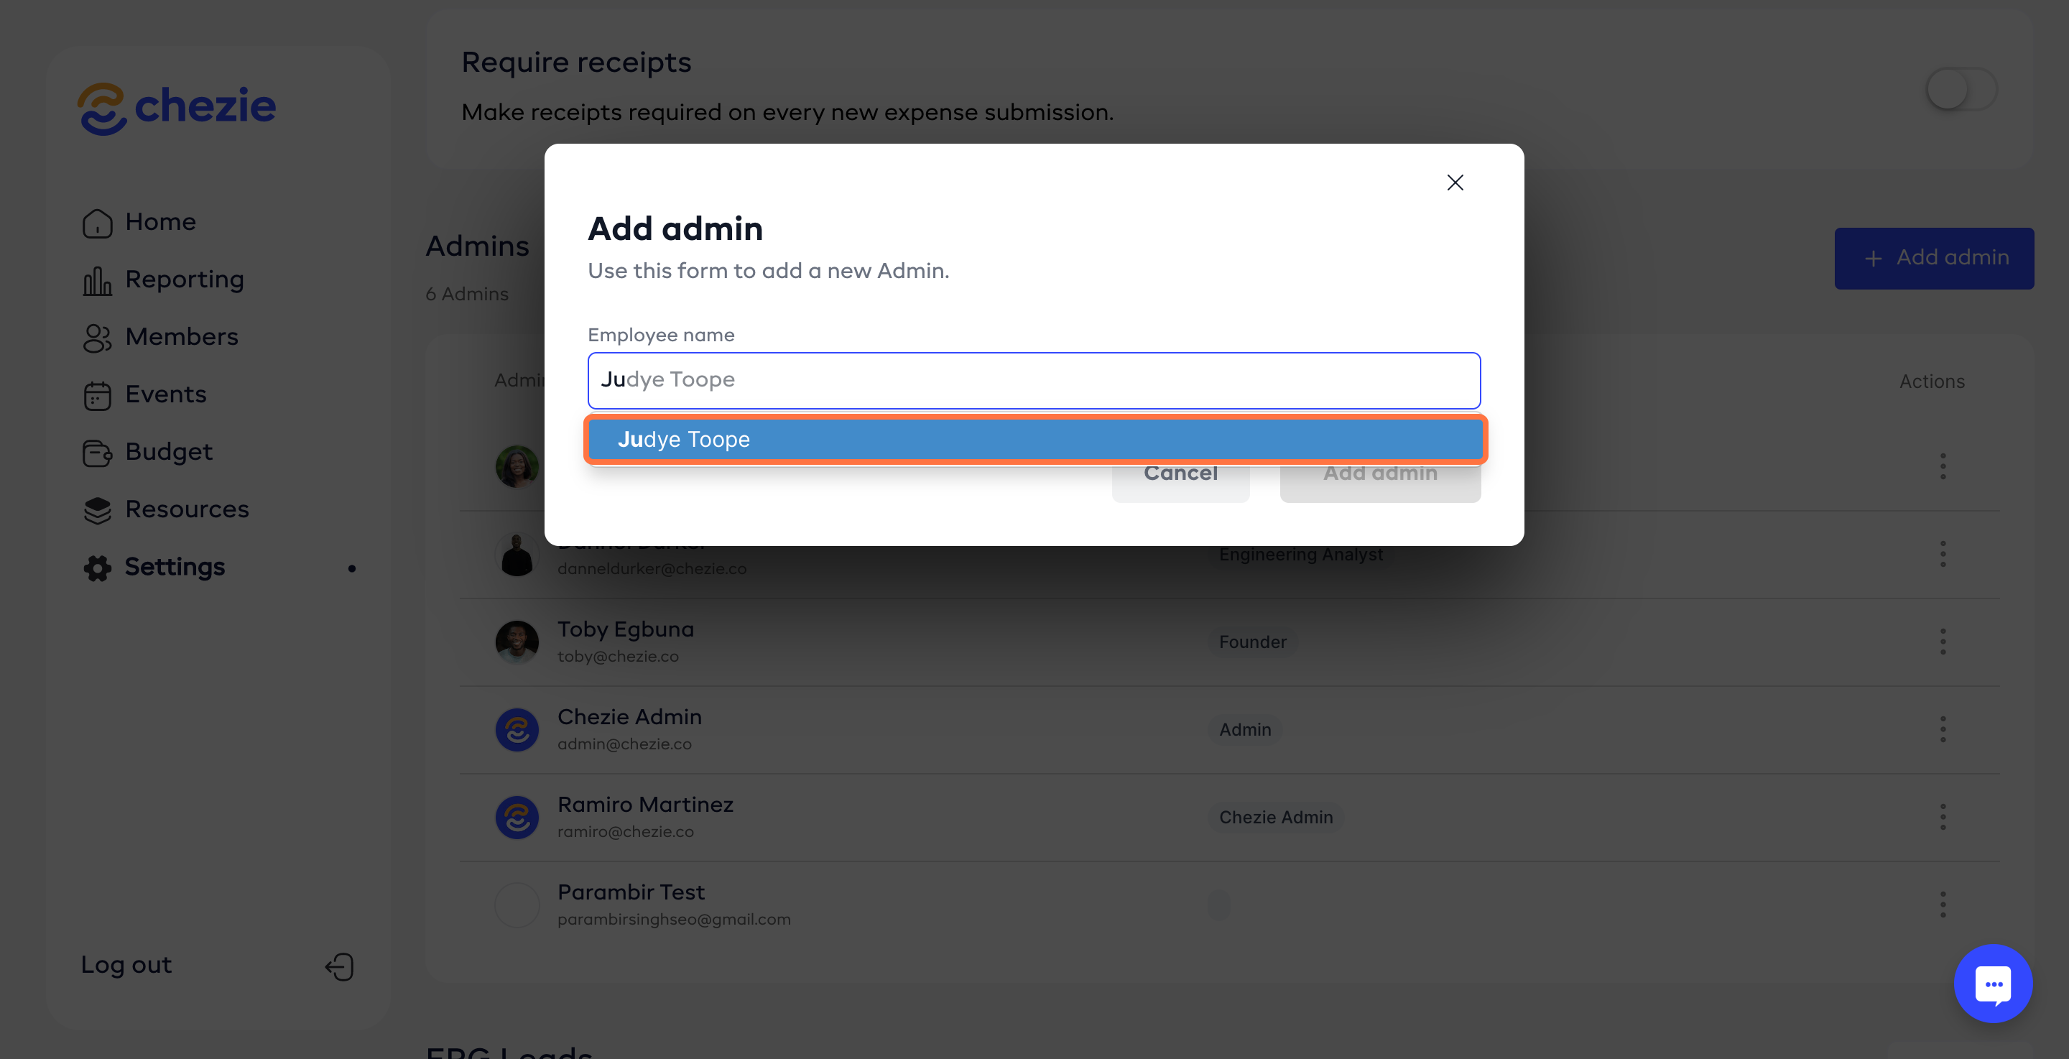Open actions menu for Parambir Test

1942,904
